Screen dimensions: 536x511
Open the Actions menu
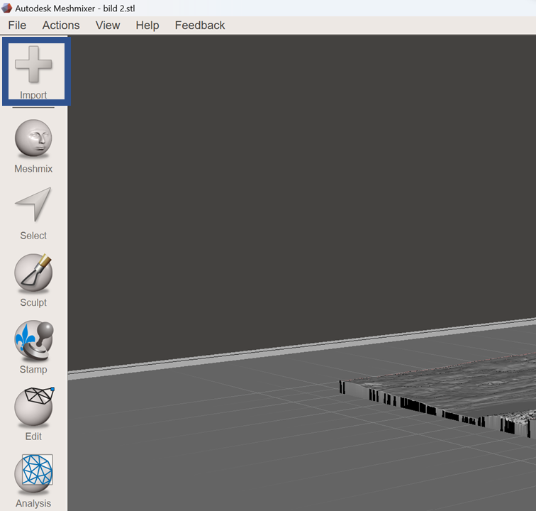[x=61, y=25]
